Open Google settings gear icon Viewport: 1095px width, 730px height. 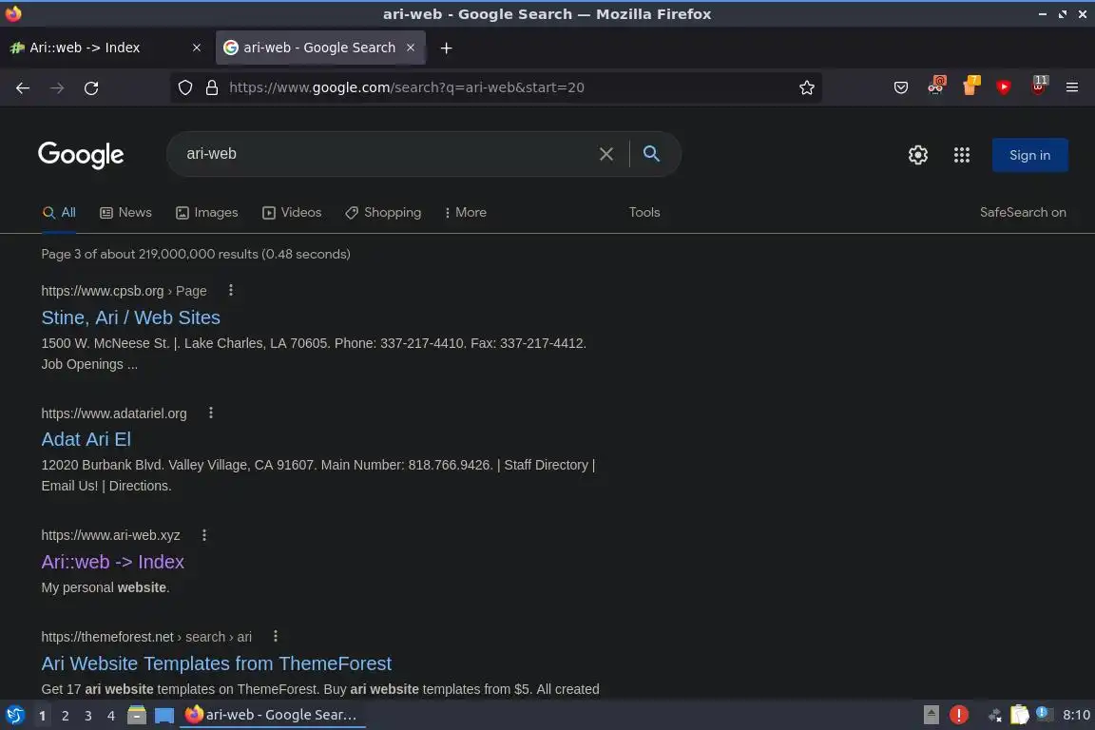click(x=917, y=155)
